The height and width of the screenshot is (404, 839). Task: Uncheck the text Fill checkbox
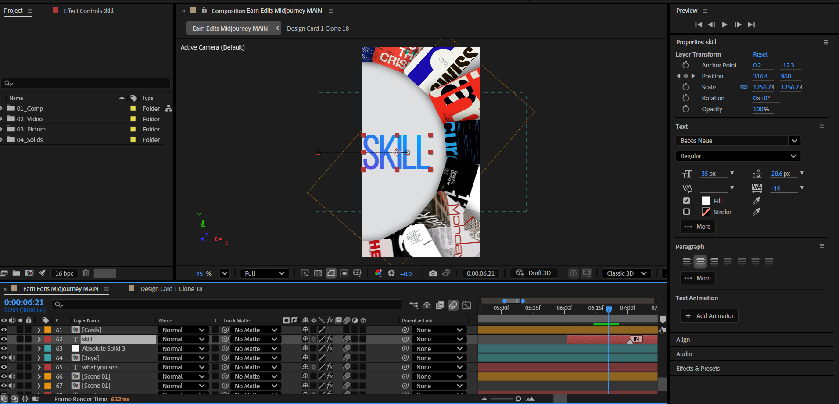(x=686, y=201)
